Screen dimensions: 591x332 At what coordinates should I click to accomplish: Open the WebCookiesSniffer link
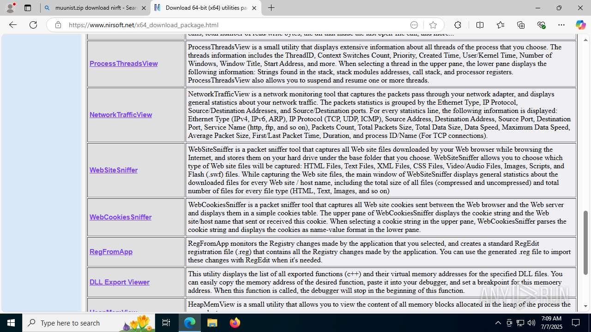[121, 217]
